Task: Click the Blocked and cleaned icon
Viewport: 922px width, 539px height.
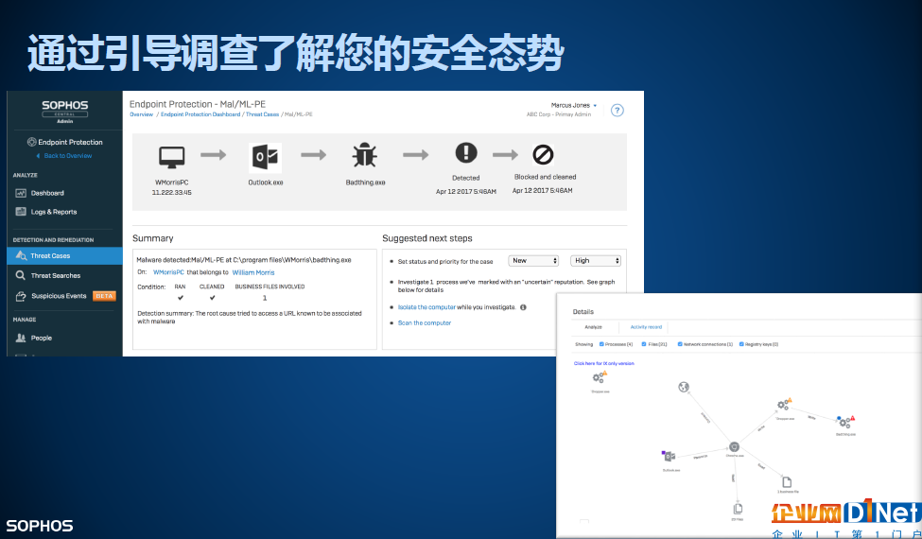Action: coord(543,154)
